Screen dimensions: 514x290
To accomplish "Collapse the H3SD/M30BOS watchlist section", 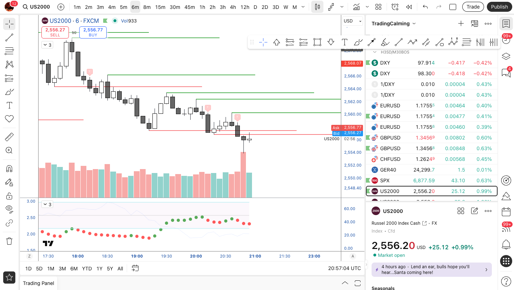I will [x=375, y=52].
